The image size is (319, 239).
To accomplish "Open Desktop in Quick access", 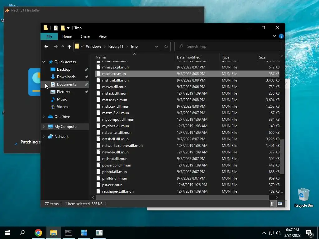I will (x=64, y=69).
